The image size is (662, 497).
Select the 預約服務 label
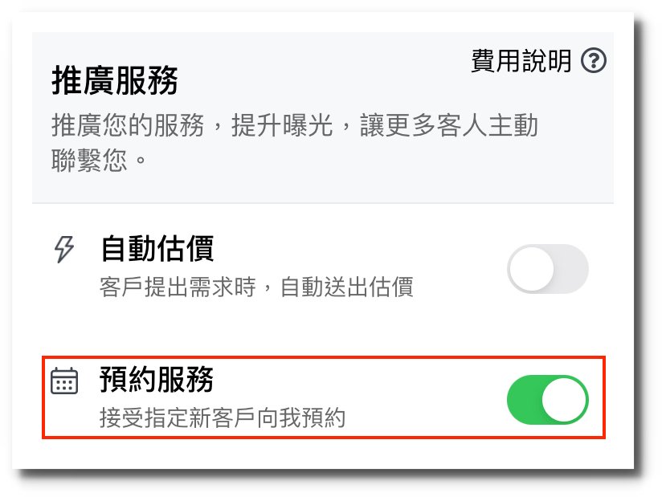[157, 379]
